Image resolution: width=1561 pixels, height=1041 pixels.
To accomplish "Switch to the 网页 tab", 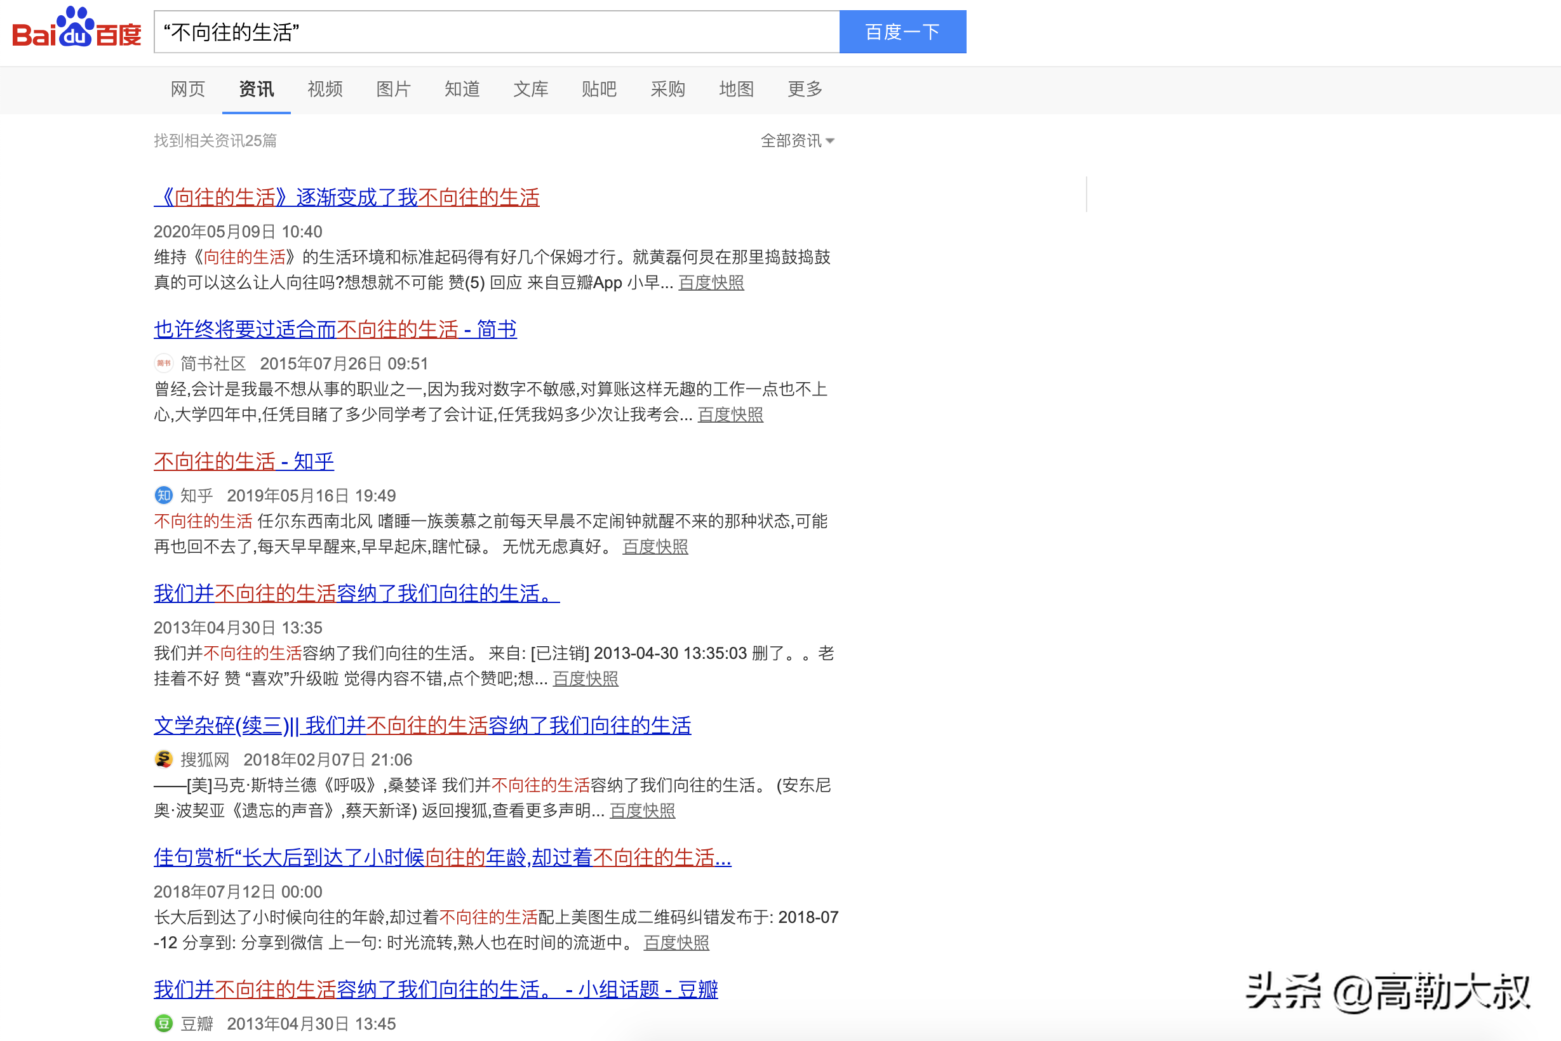I will [188, 89].
